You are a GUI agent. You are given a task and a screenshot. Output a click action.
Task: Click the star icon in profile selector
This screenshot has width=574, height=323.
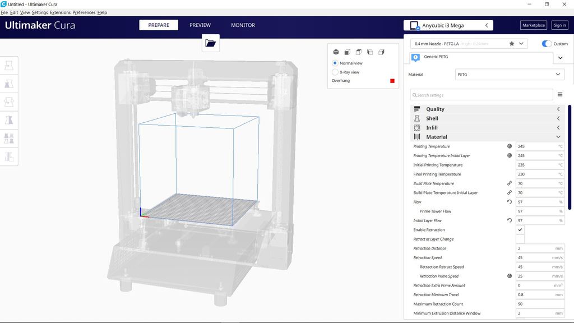512,44
